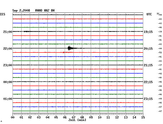The image size is (163, 124).
Task: Click minute tick label 00 on Zeit axis
Action: click(13, 117)
